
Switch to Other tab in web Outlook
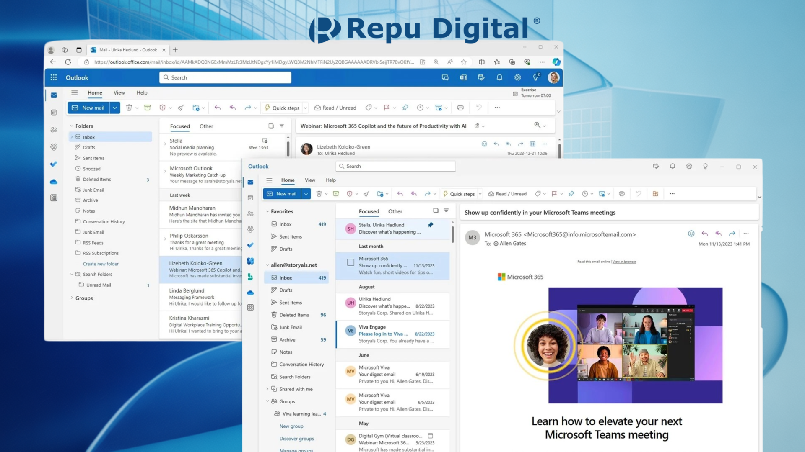(x=206, y=126)
